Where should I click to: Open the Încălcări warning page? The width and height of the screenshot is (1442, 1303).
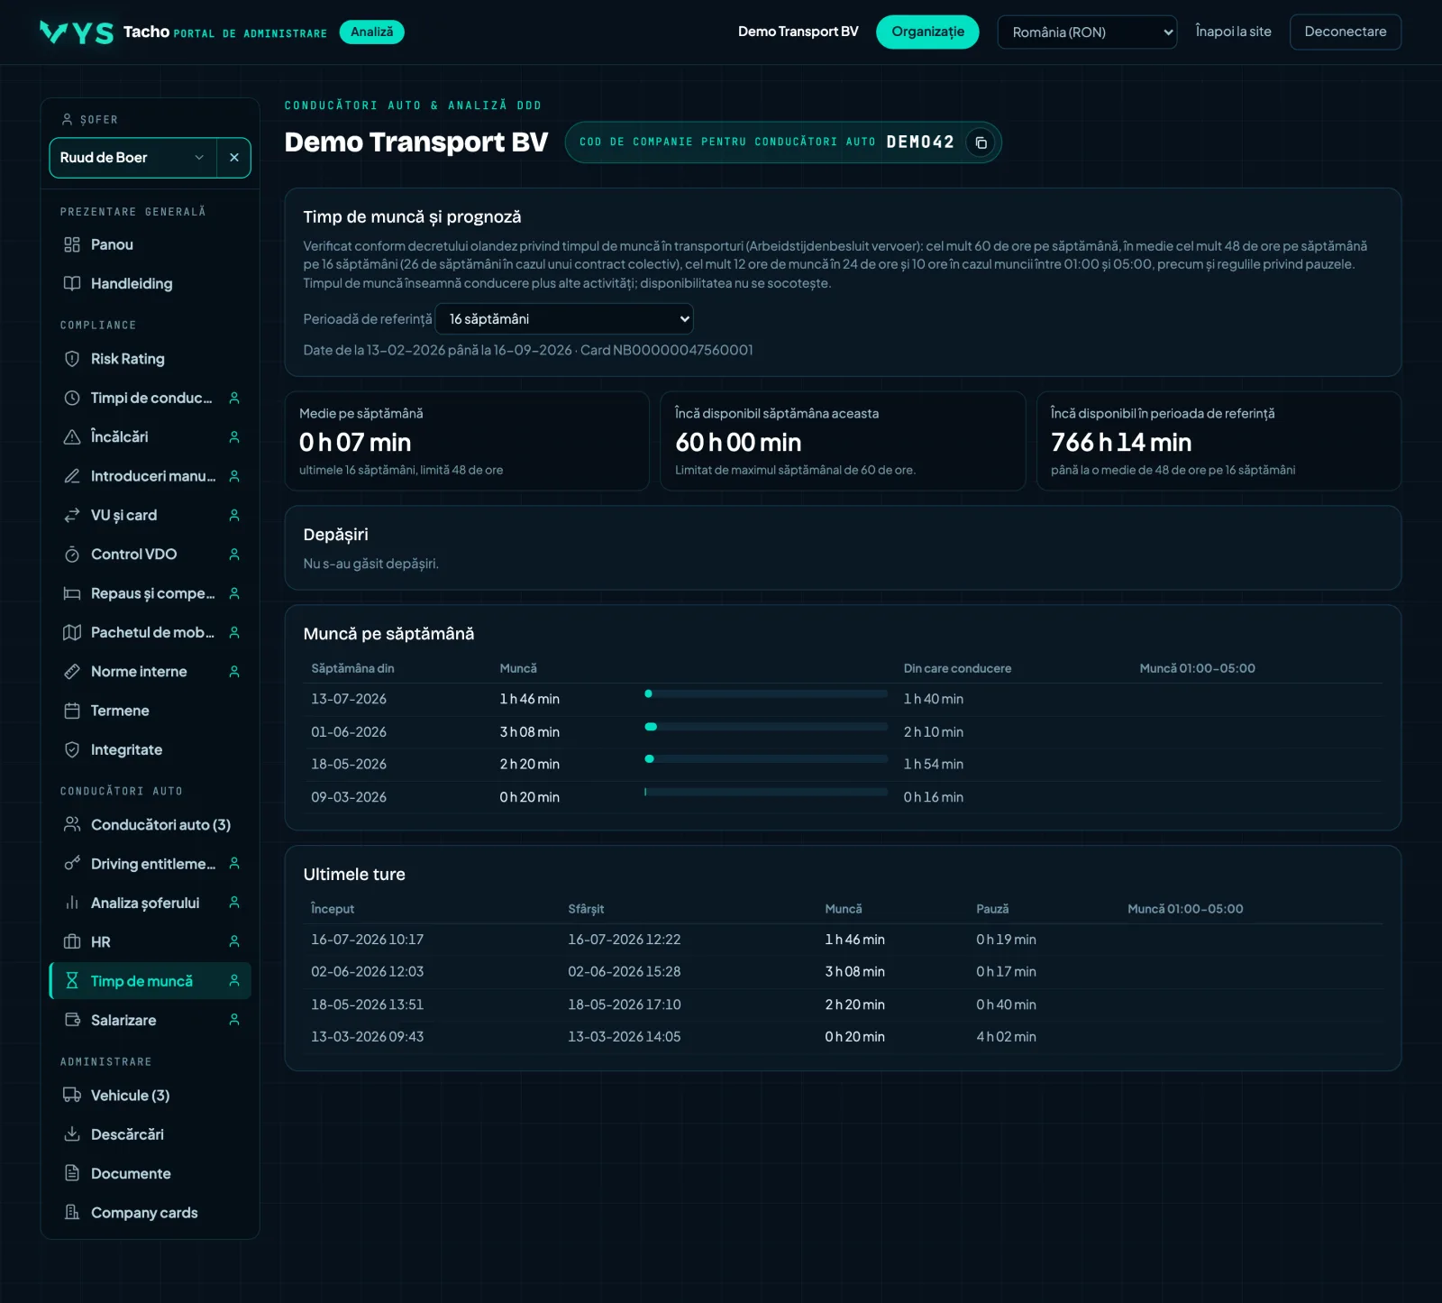[150, 437]
